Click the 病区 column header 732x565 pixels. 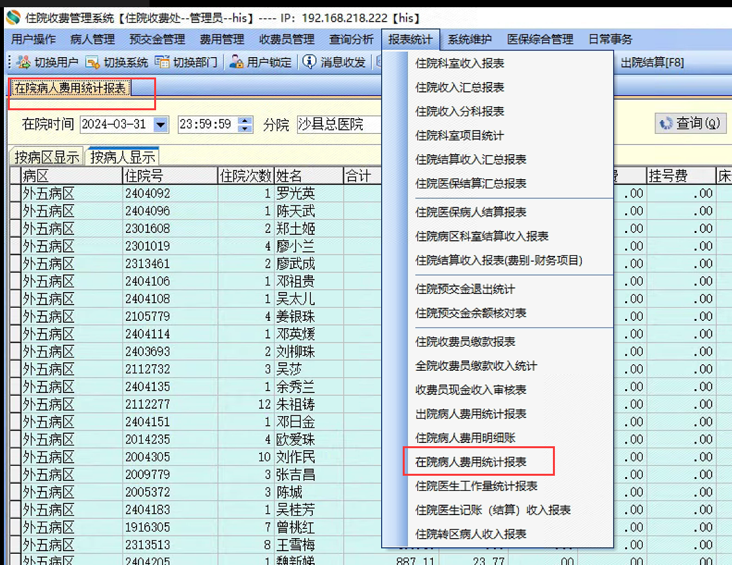pos(71,176)
